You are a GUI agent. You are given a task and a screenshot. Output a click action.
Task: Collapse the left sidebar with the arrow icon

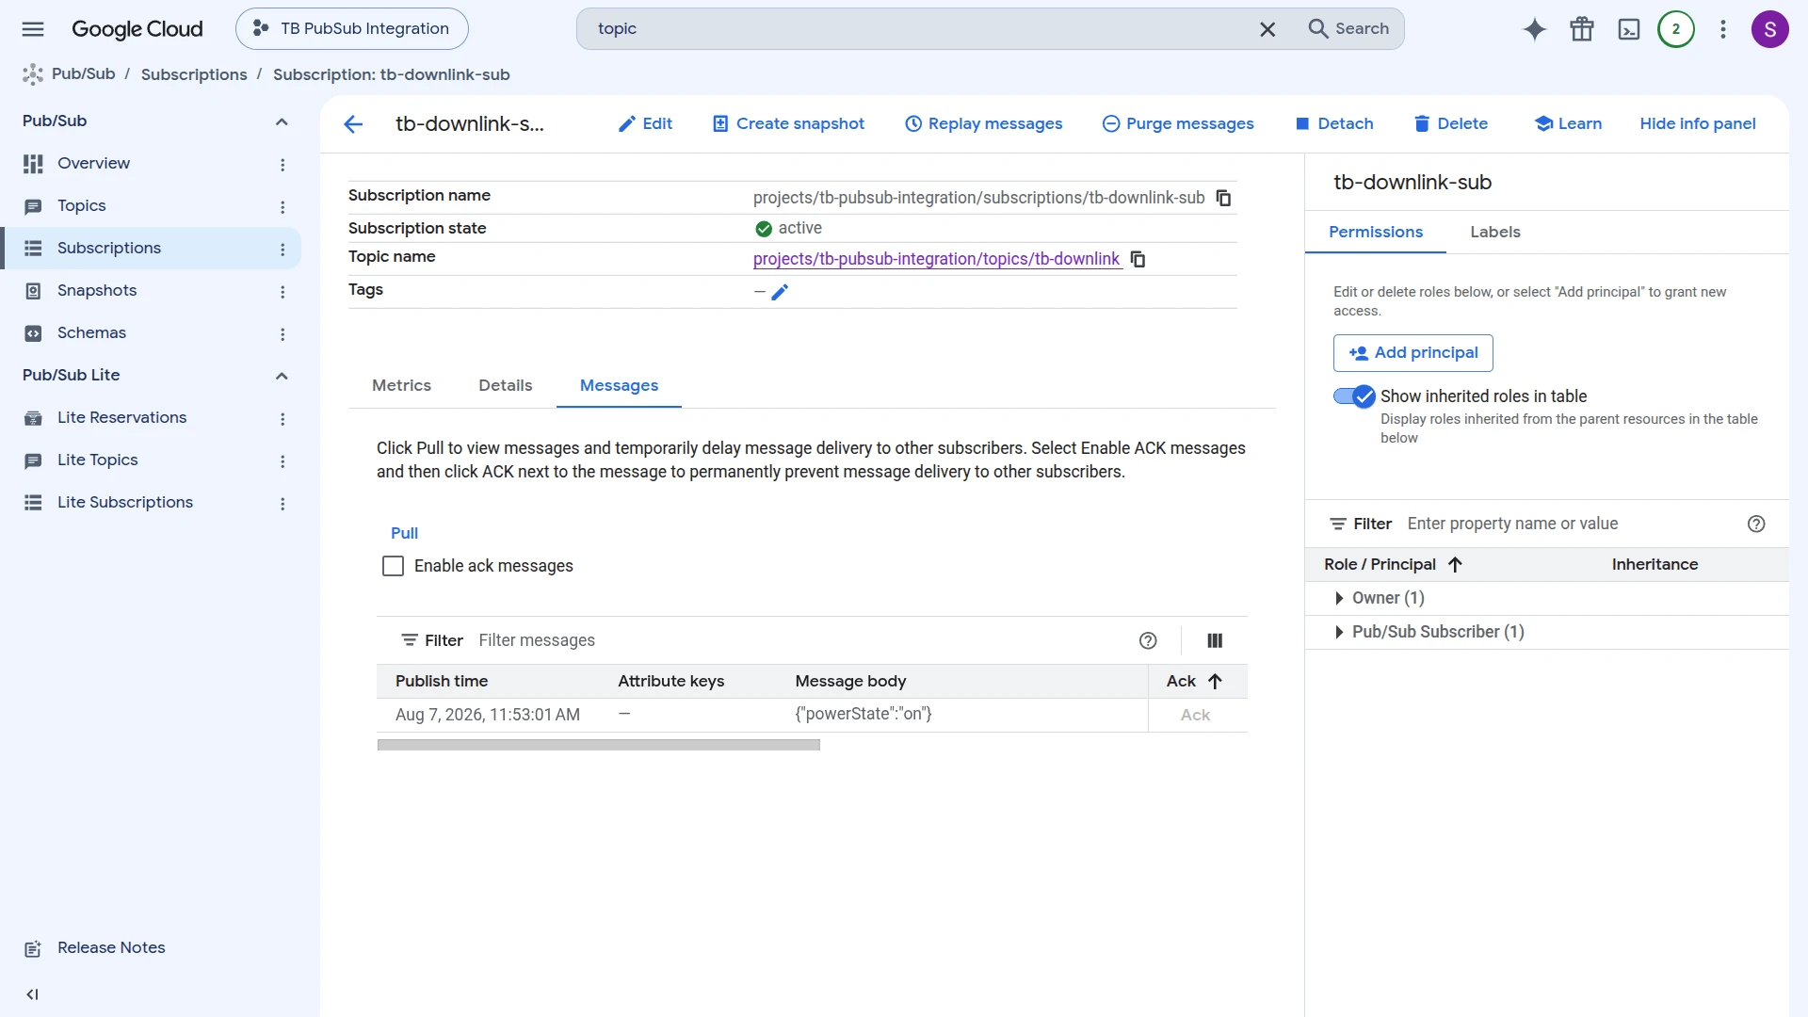tap(33, 994)
